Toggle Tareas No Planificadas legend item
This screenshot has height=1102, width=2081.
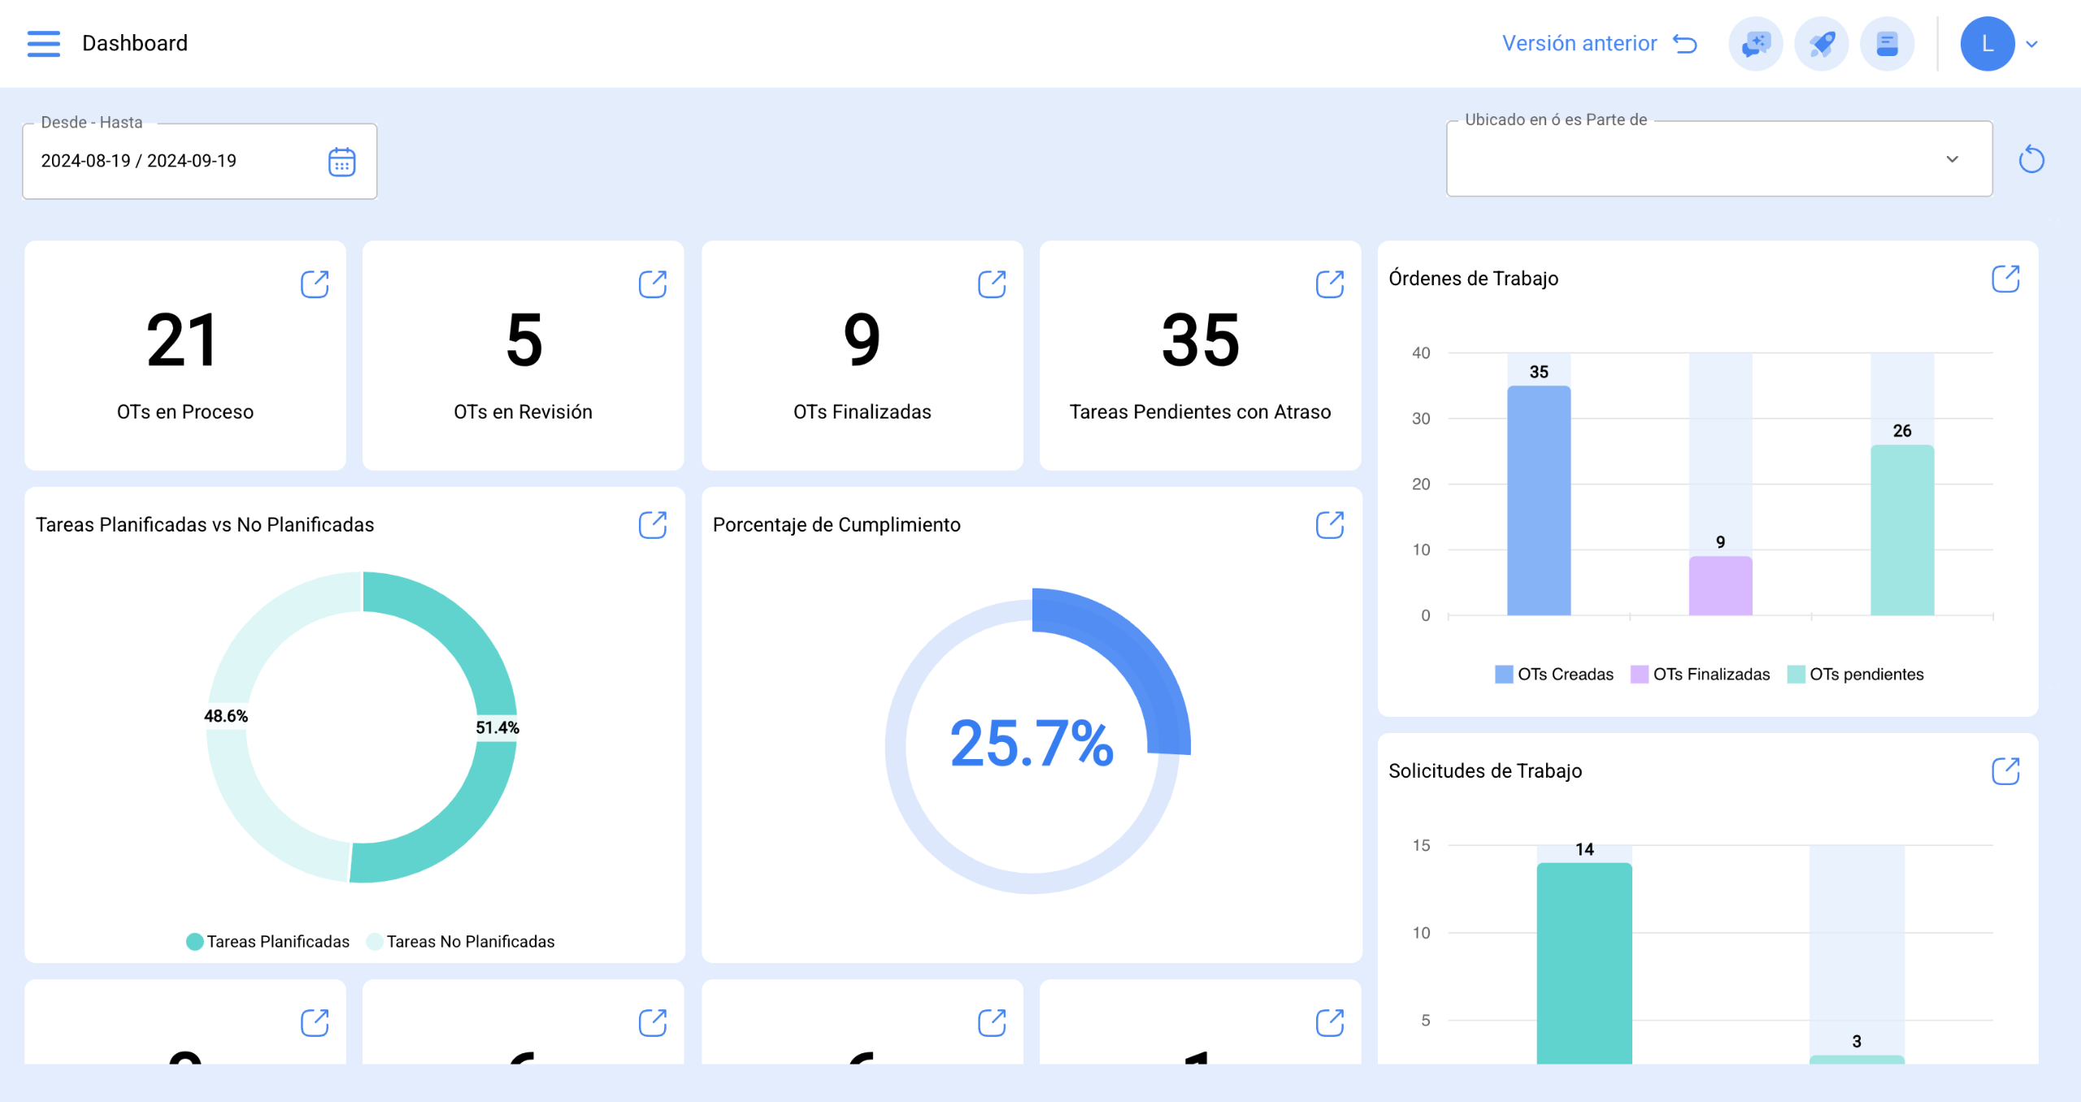pyautogui.click(x=461, y=941)
